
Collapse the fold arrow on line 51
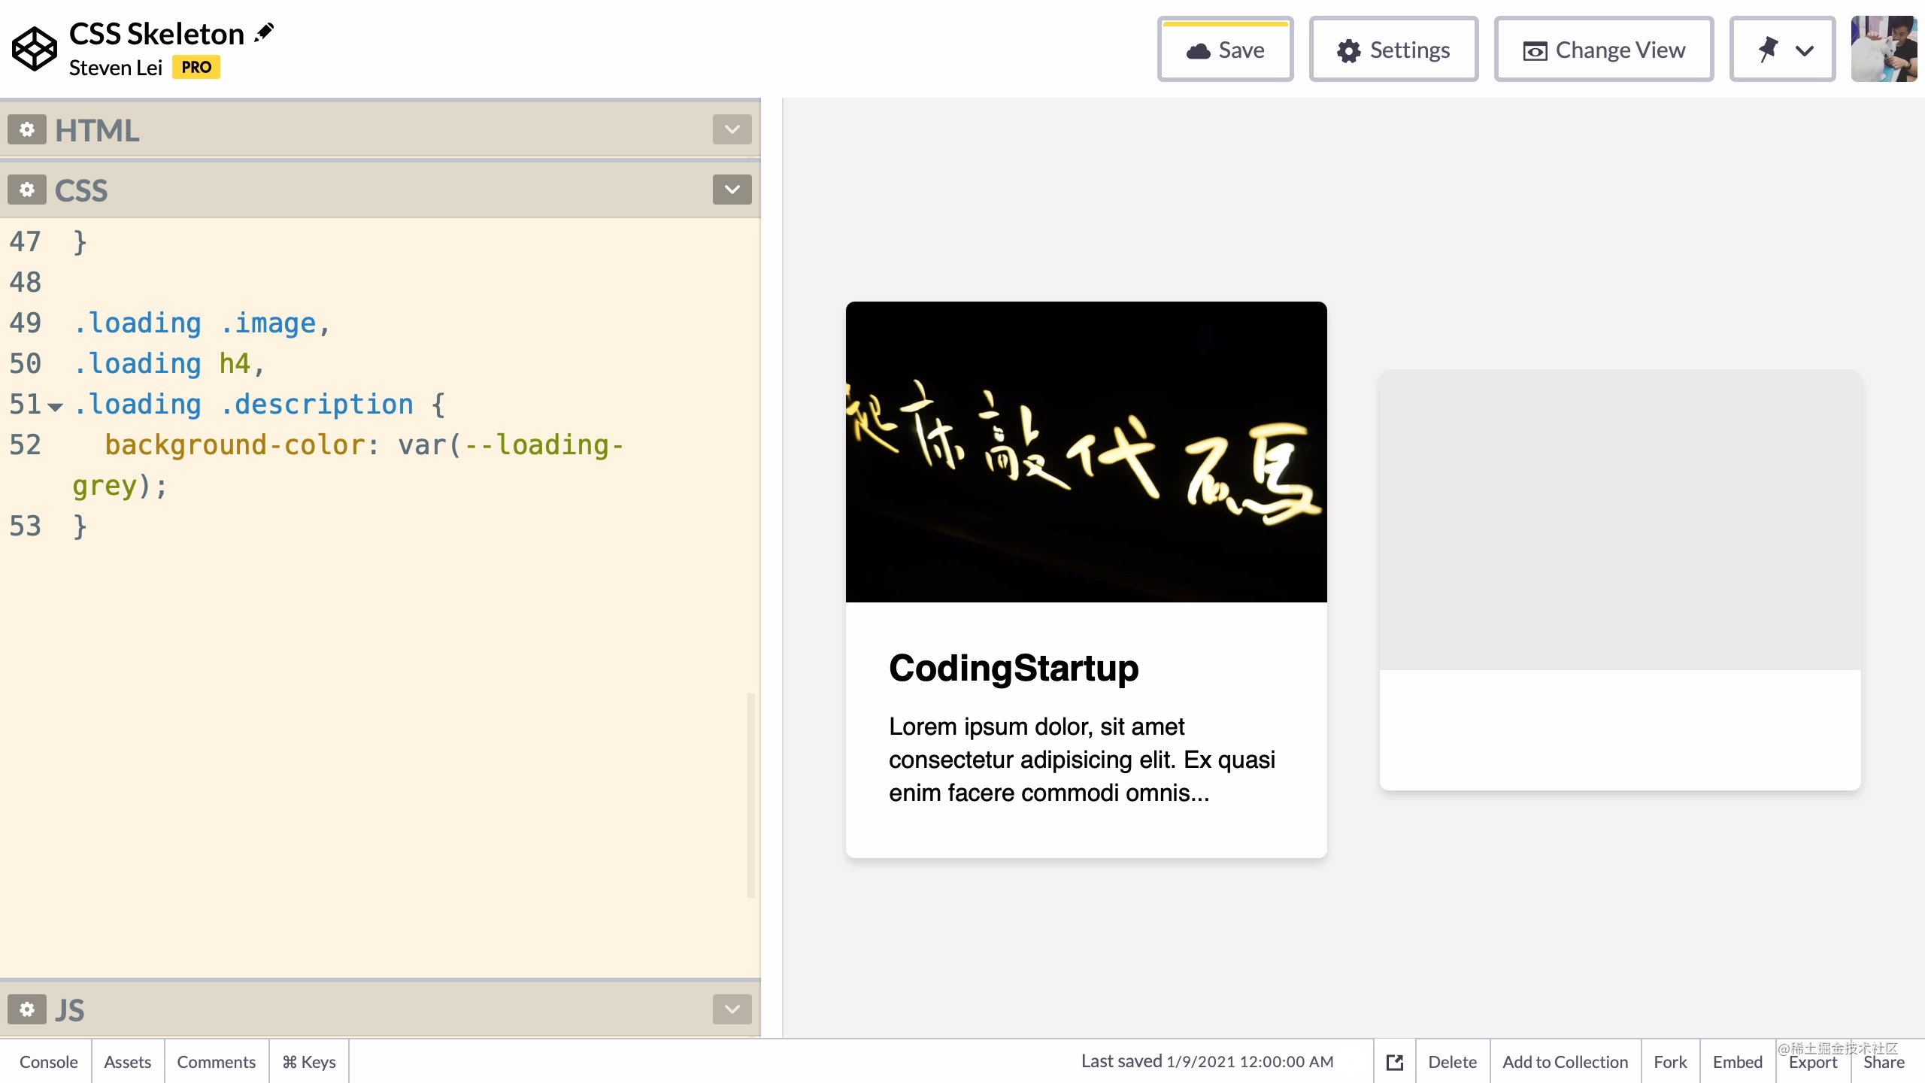(x=55, y=407)
